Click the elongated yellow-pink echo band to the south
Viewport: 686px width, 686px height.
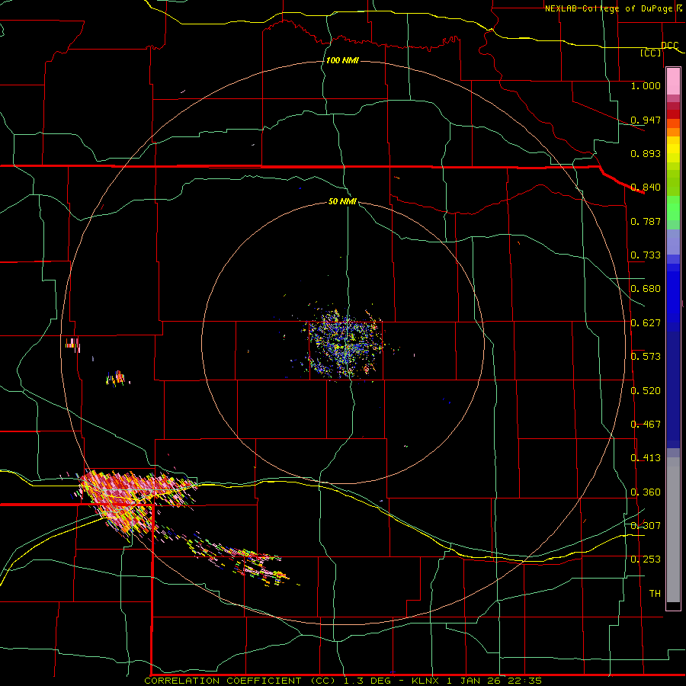pyautogui.click(x=239, y=559)
